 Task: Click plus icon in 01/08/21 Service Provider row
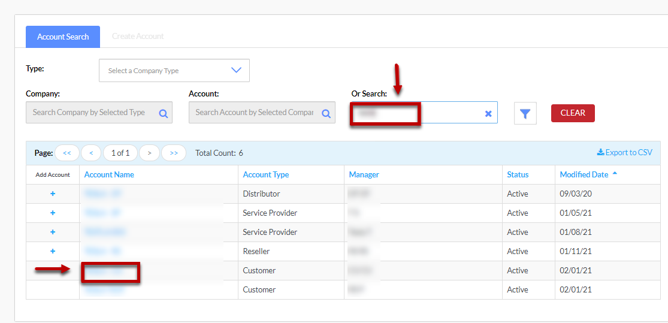coord(53,232)
